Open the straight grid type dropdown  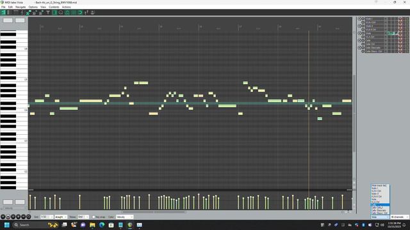61,217
